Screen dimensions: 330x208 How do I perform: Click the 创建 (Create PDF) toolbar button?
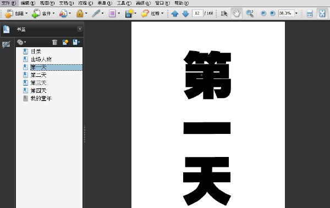point(14,14)
